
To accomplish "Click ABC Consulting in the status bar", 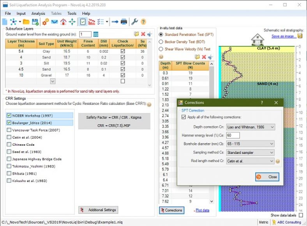I will (289, 222).
